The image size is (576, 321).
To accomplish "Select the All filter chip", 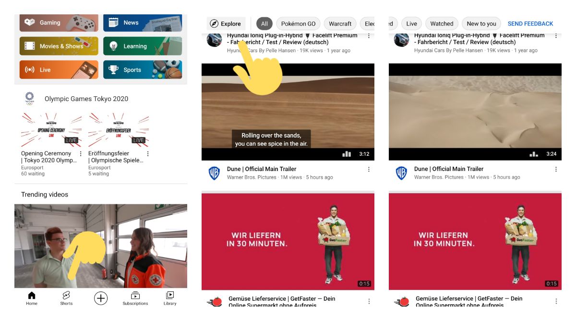I will coord(264,23).
